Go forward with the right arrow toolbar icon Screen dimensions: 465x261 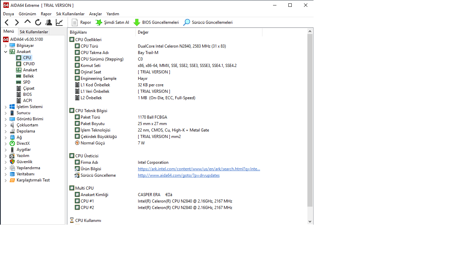(x=17, y=22)
